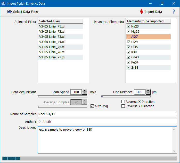Screen dimensions: 180x163
Task: Click the Import Data label
Action: click(x=153, y=12)
